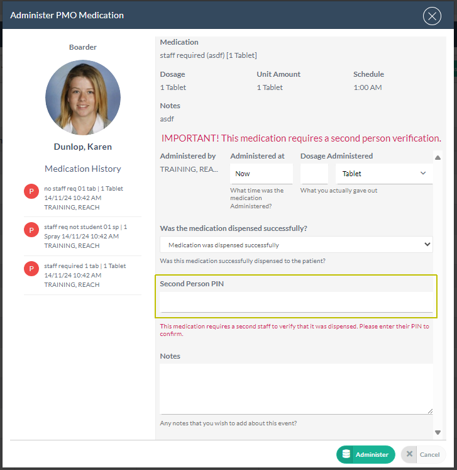Click Karen Dunlop's boarder photo
The width and height of the screenshot is (457, 470).
pyautogui.click(x=83, y=98)
